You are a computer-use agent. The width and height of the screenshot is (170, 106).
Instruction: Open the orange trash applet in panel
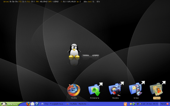click(125, 104)
